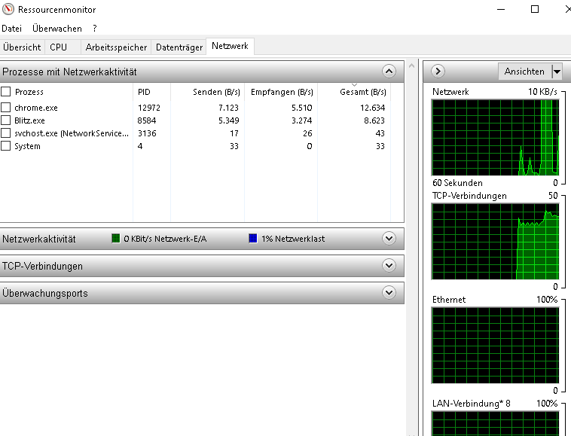
Task: Sort by Senden (B/s) column header
Action: [216, 92]
